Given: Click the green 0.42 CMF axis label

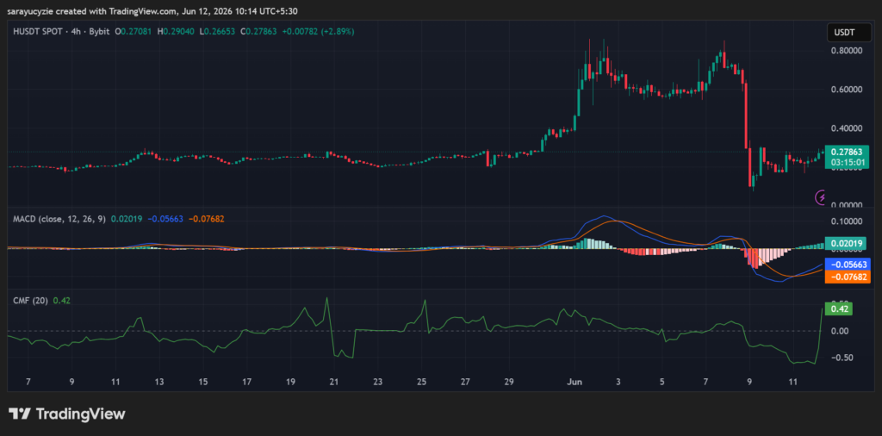Looking at the screenshot, I should tap(838, 308).
